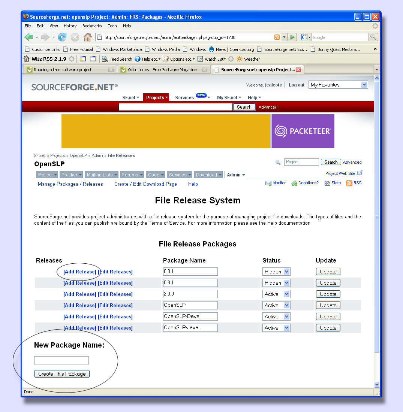Open the address bar history dropdown

[284, 37]
